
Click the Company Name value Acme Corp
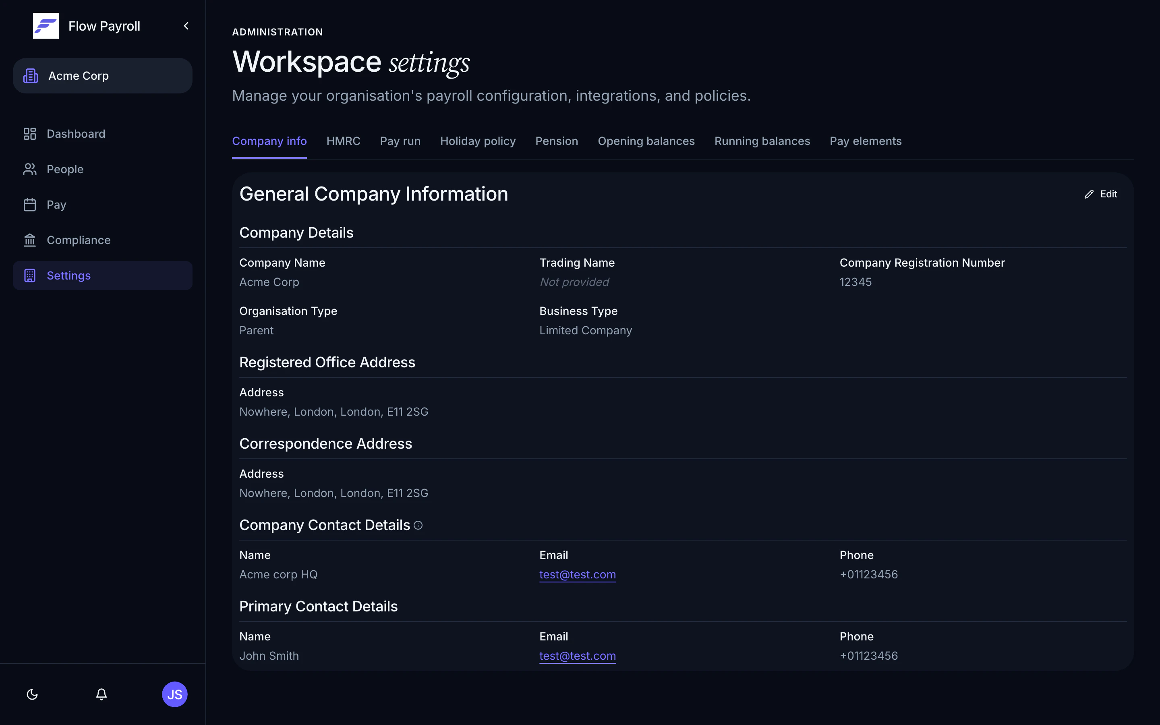point(269,282)
